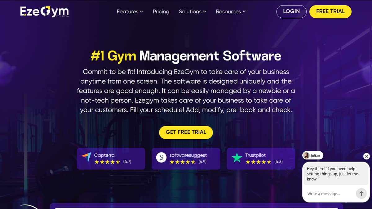Viewport: 372px width, 209px height.
Task: Expand the Features dropdown menu
Action: [x=130, y=11]
